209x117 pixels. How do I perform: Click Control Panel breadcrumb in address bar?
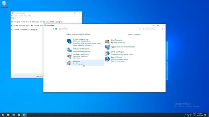point(63,29)
